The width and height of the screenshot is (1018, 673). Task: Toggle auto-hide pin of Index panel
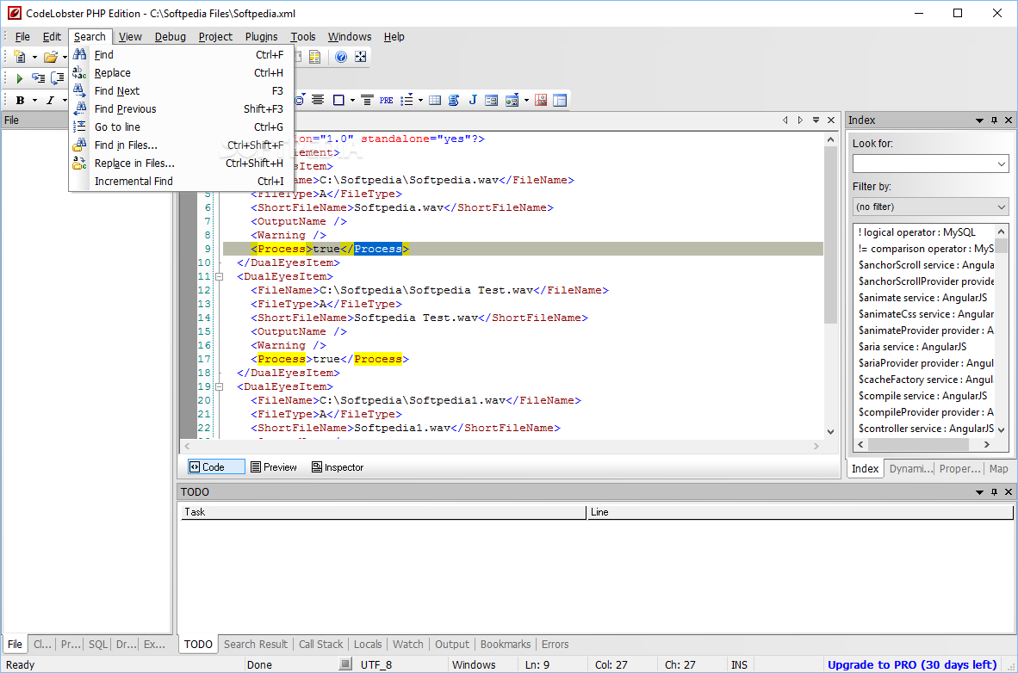994,120
